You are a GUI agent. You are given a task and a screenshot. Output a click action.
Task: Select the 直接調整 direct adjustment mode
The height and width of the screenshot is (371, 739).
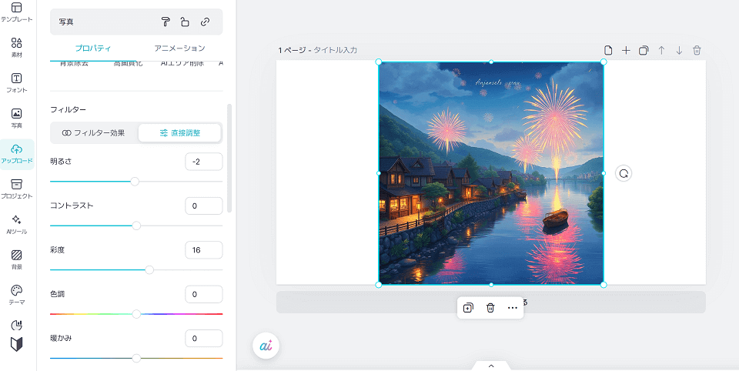point(180,132)
